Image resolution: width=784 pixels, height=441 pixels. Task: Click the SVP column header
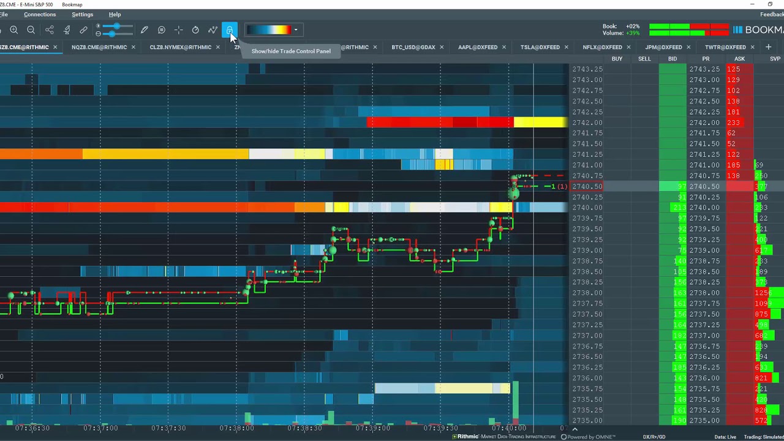pos(775,59)
